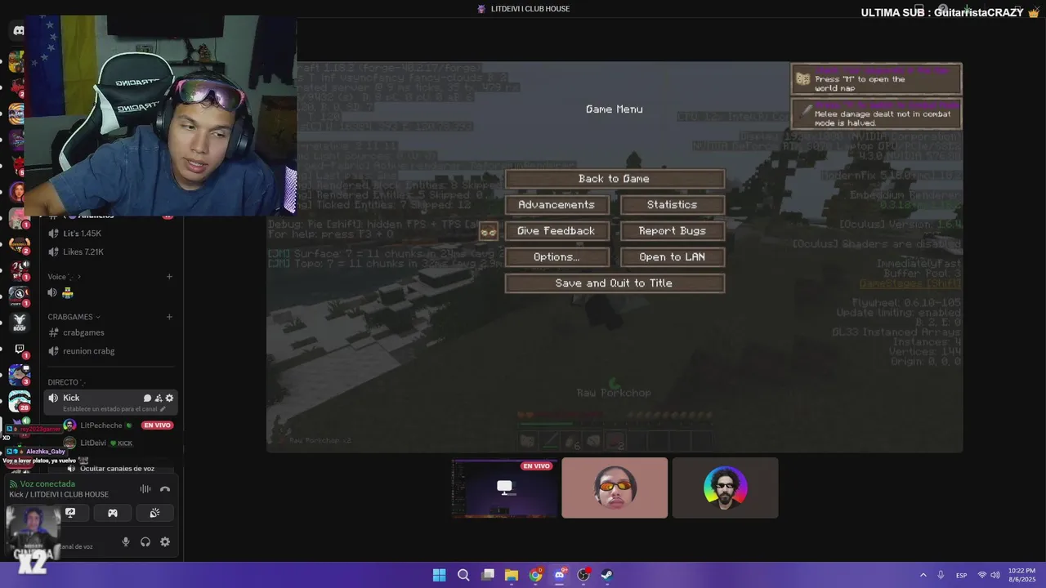Start an activity with game controller icon
The height and width of the screenshot is (588, 1046).
tap(113, 513)
